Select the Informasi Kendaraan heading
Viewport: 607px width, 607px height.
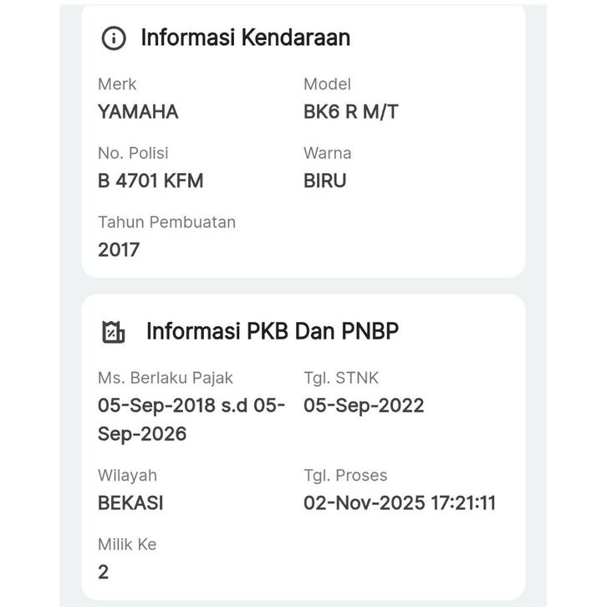point(245,38)
